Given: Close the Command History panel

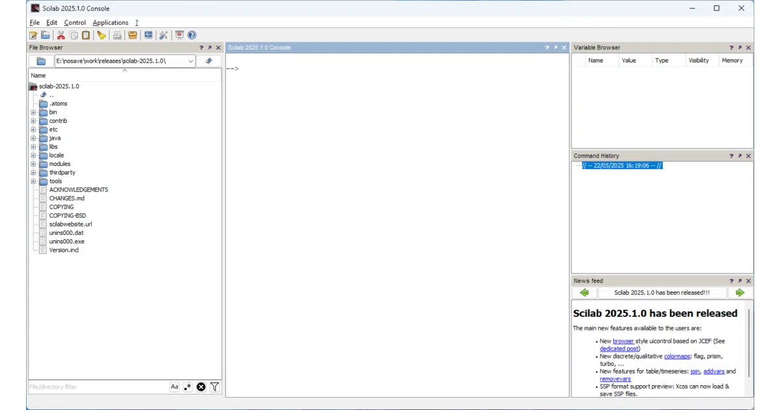Looking at the screenshot, I should [x=748, y=156].
